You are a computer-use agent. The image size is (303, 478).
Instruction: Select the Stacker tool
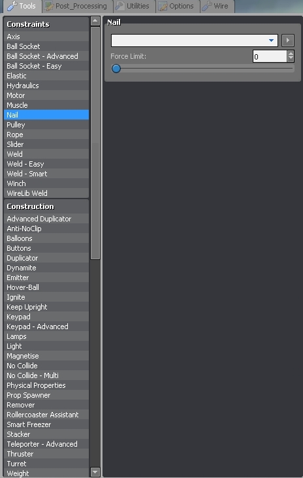[46, 434]
